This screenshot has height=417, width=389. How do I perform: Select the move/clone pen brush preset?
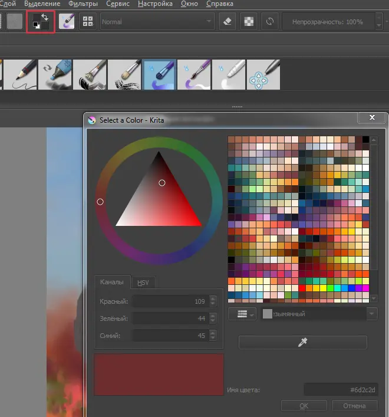263,74
